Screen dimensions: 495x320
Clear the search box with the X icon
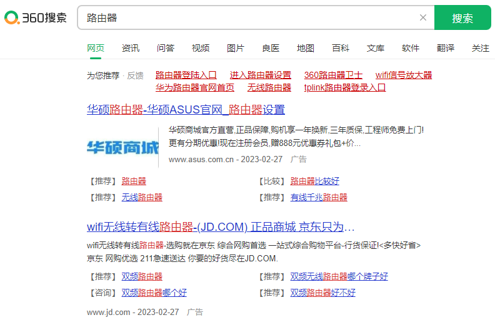click(x=423, y=17)
